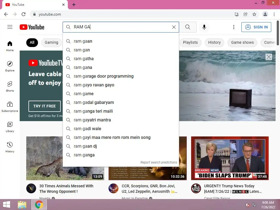This screenshot has width=280, height=210.
Task: Open Chrome three-dot menu
Action: 274,14
